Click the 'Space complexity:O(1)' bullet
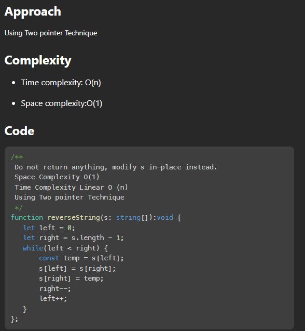305x331 pixels. [62, 103]
